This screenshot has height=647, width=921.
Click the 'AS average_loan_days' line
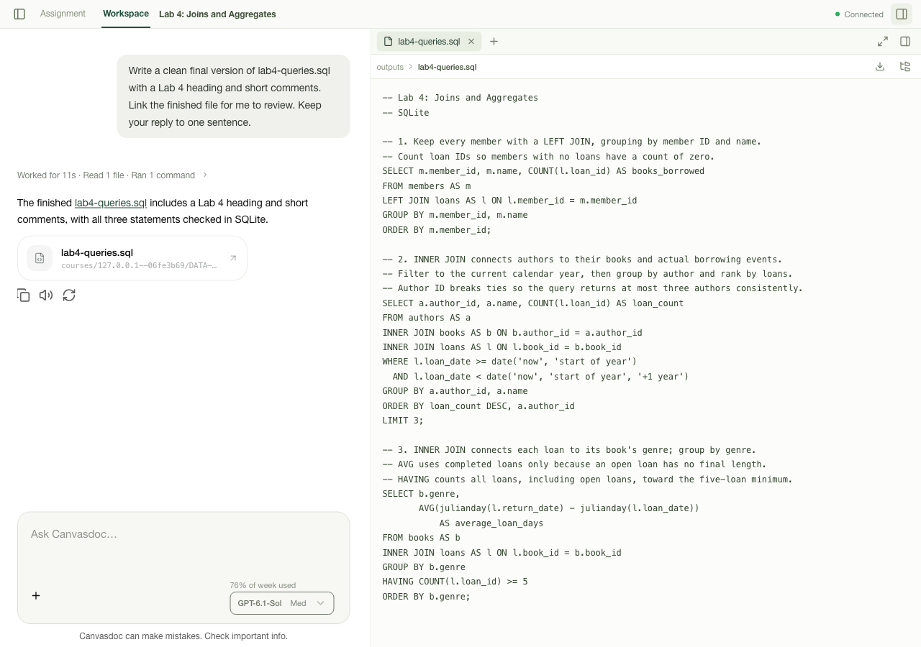[x=491, y=523]
